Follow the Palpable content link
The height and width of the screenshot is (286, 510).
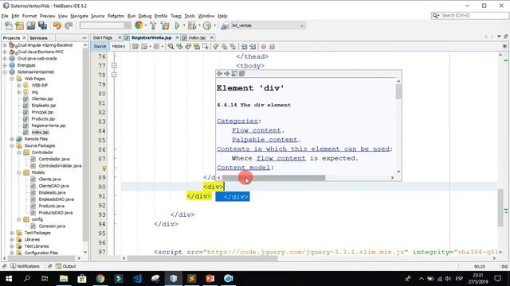click(x=265, y=140)
